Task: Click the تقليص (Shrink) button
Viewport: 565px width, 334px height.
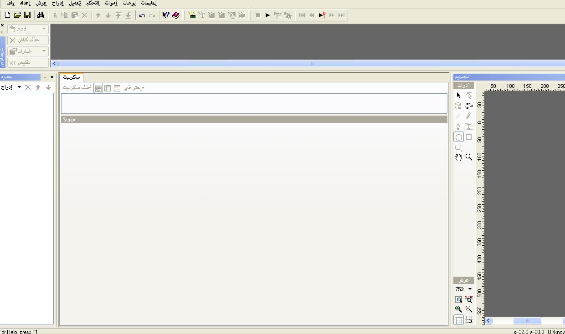Action: 28,63
